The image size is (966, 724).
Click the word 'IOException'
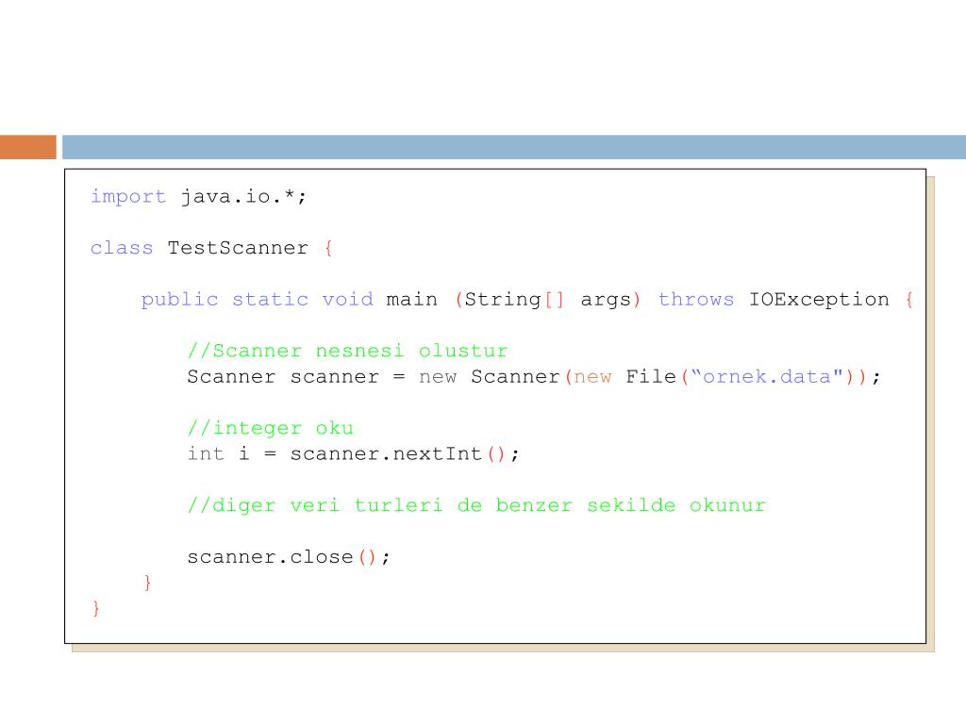coord(819,300)
